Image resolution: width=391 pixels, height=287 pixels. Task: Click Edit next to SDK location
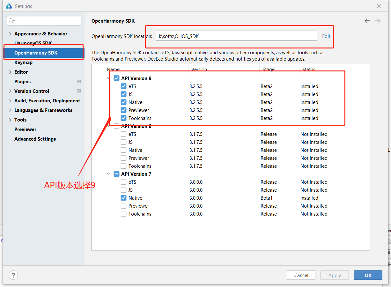(x=326, y=36)
